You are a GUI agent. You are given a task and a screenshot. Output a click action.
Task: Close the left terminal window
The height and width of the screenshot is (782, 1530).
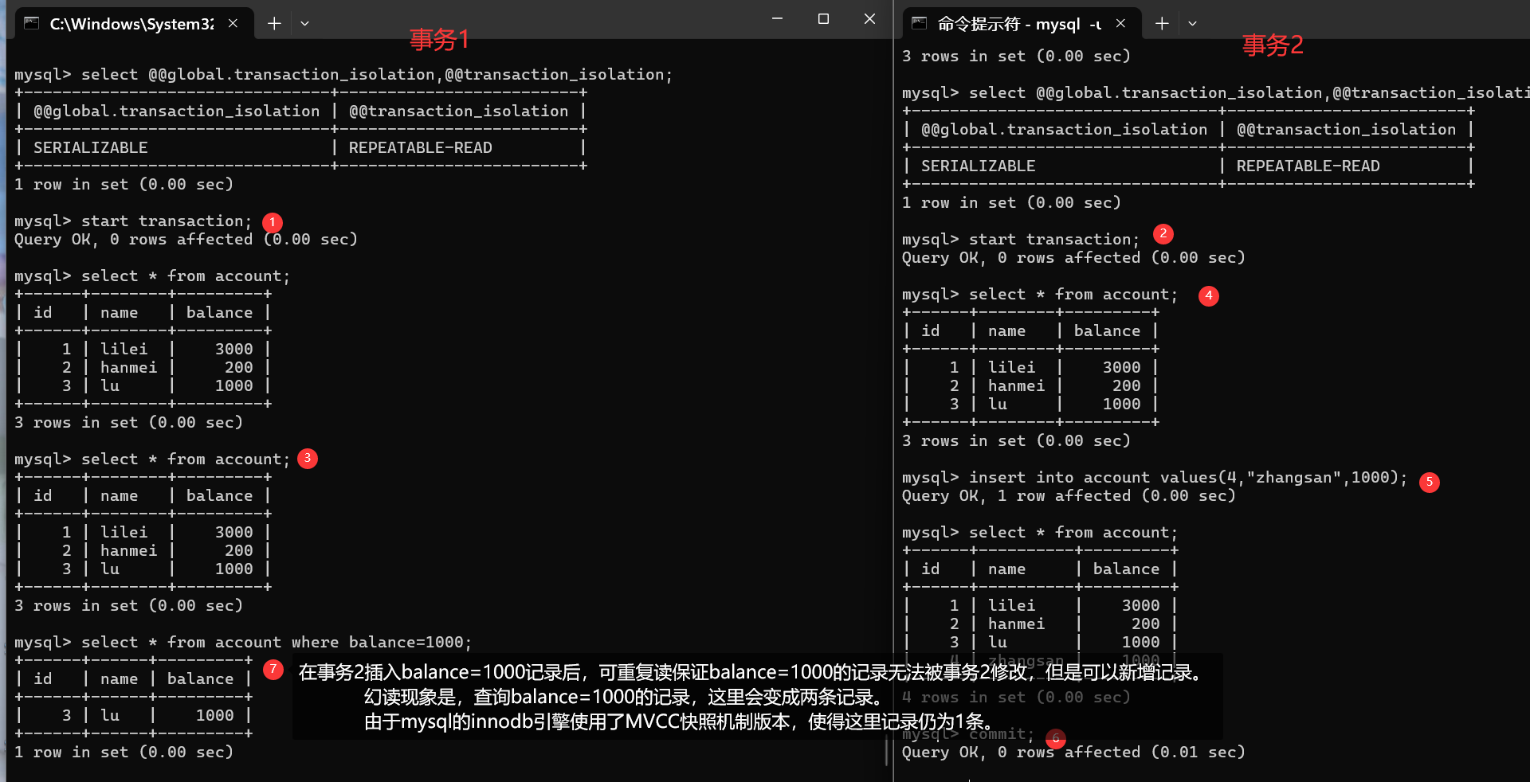coord(869,18)
